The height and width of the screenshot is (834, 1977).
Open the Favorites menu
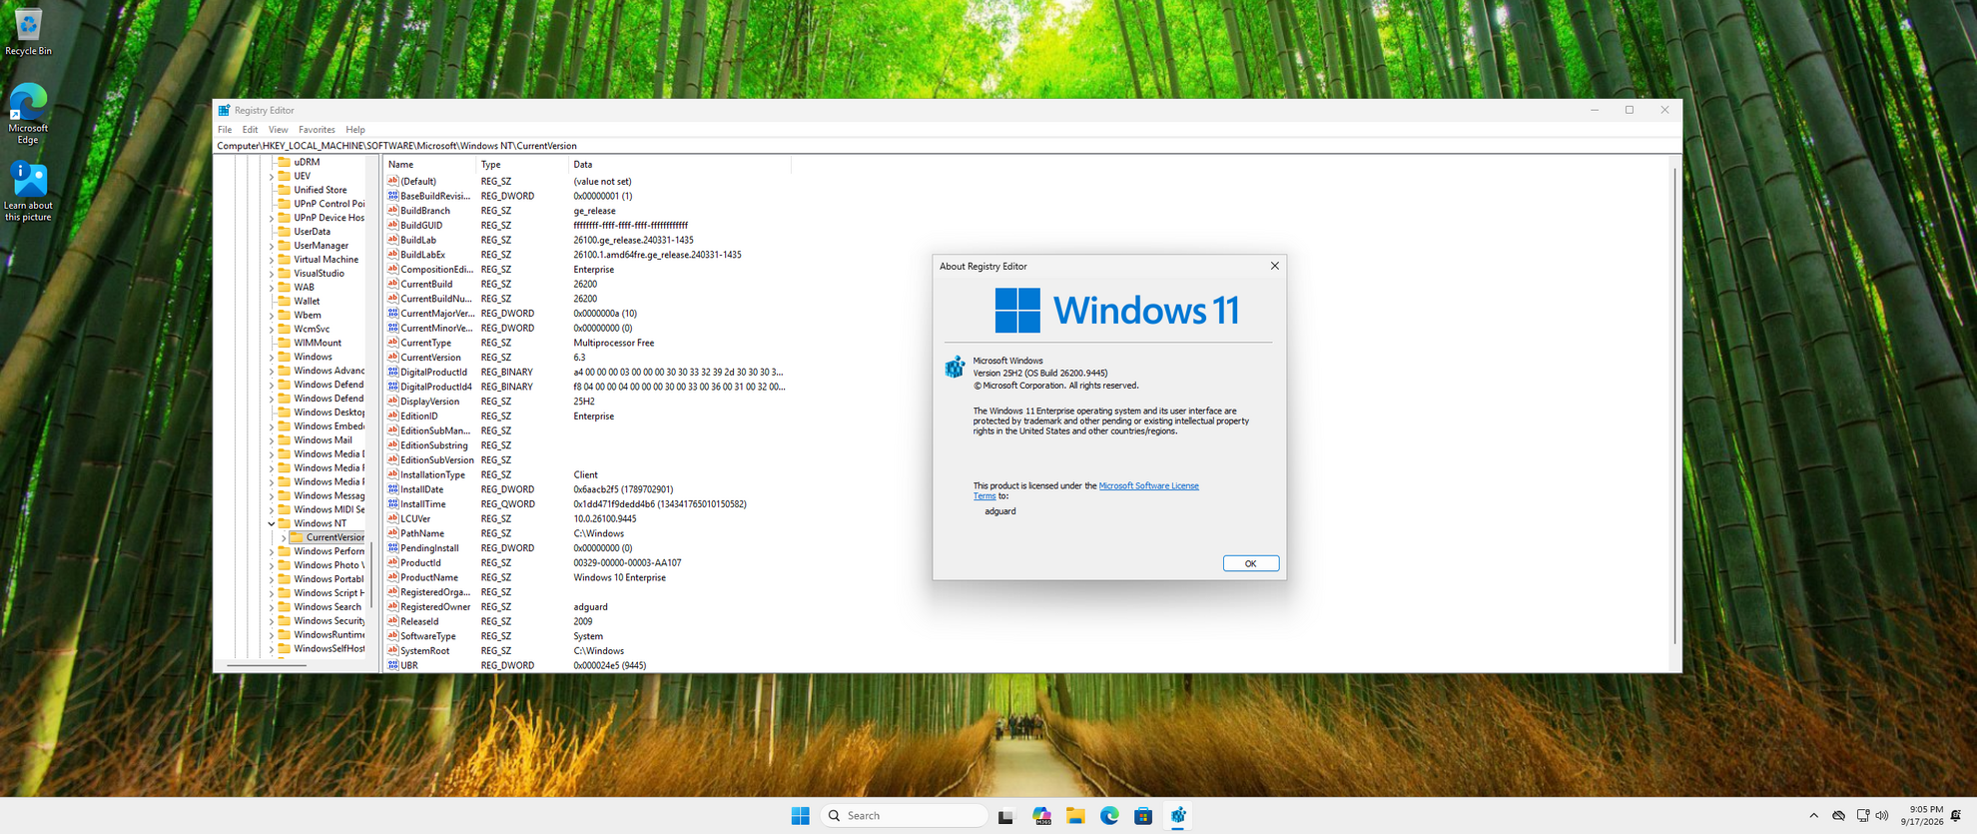coord(317,130)
